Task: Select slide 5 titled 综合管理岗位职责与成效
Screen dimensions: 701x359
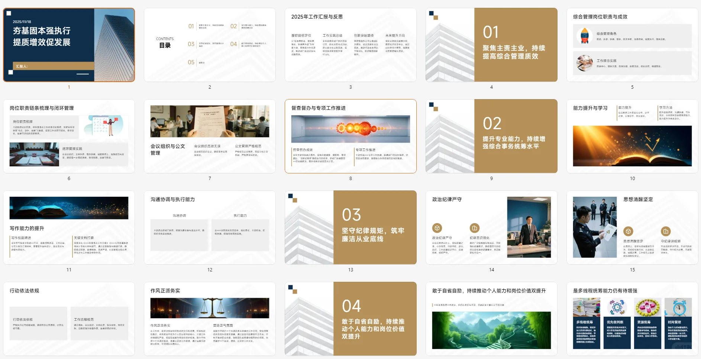Action: [632, 45]
